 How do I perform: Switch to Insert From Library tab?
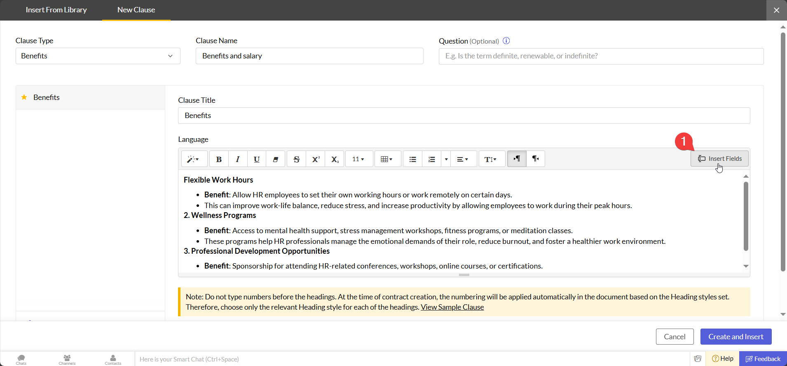click(56, 10)
